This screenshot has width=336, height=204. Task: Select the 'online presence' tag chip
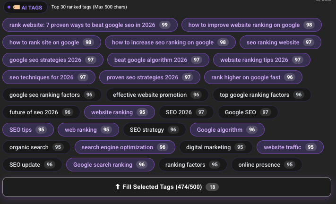click(x=267, y=165)
